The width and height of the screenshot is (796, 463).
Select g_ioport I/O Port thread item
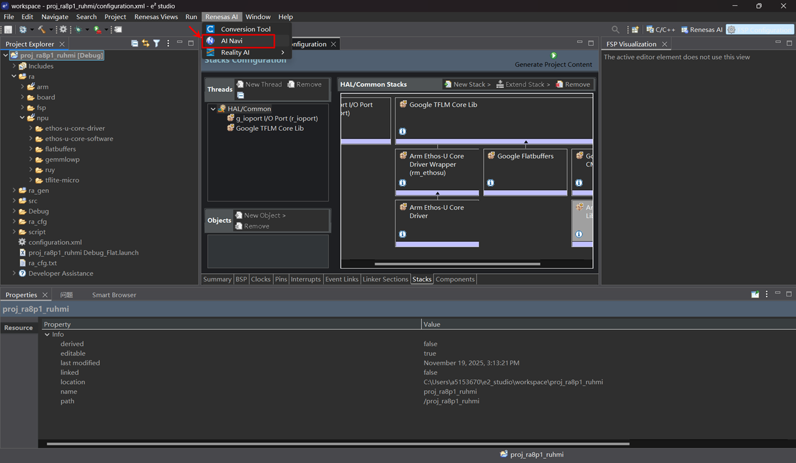tap(272, 118)
